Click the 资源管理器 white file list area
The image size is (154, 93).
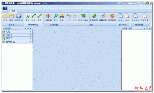pos(137,60)
